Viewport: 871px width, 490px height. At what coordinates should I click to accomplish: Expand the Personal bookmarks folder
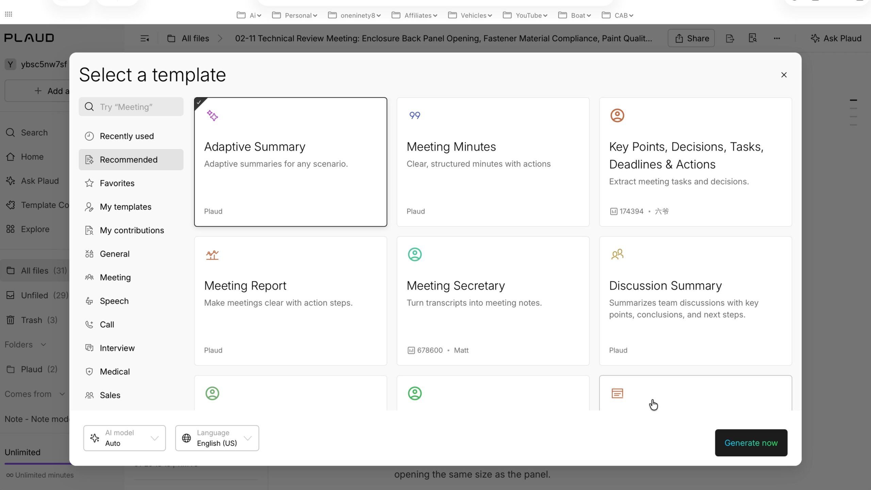[295, 15]
